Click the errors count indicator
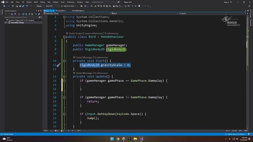 56,131
